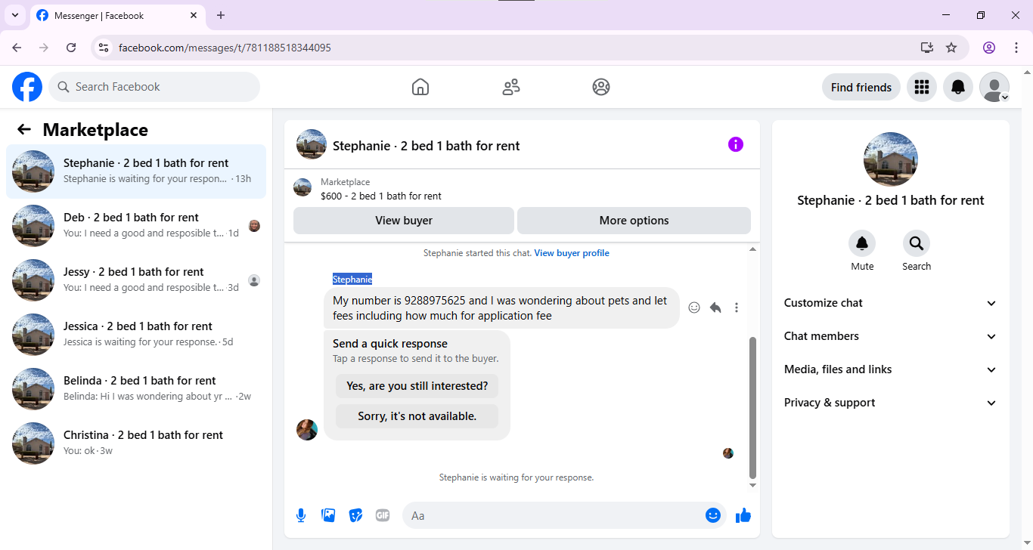The image size is (1033, 550).
Task: Open the Friends icon in top navigation
Action: point(511,87)
